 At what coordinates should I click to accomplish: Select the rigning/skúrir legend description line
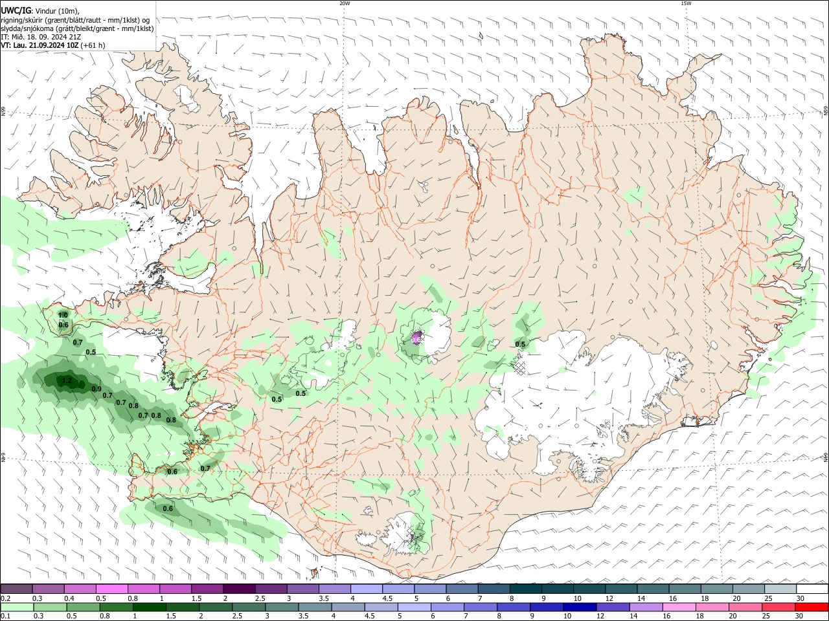point(75,20)
